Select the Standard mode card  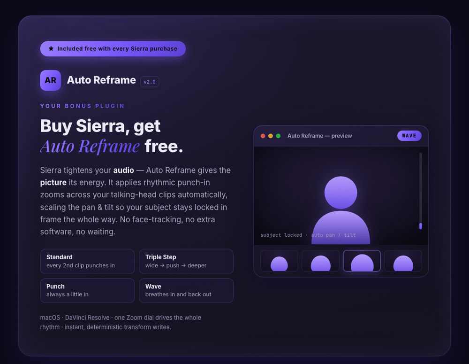pyautogui.click(x=87, y=261)
